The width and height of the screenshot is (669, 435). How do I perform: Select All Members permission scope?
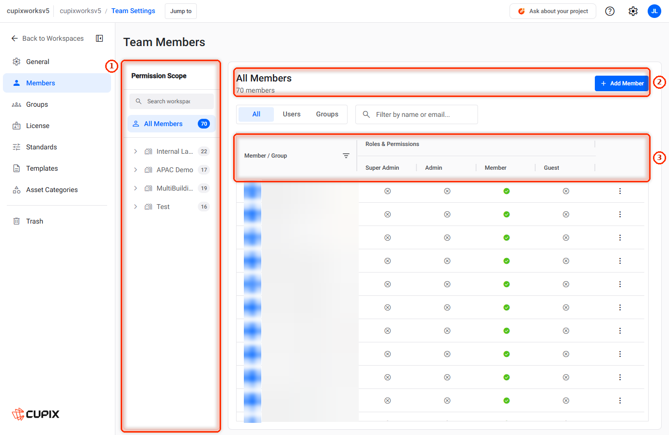point(172,124)
